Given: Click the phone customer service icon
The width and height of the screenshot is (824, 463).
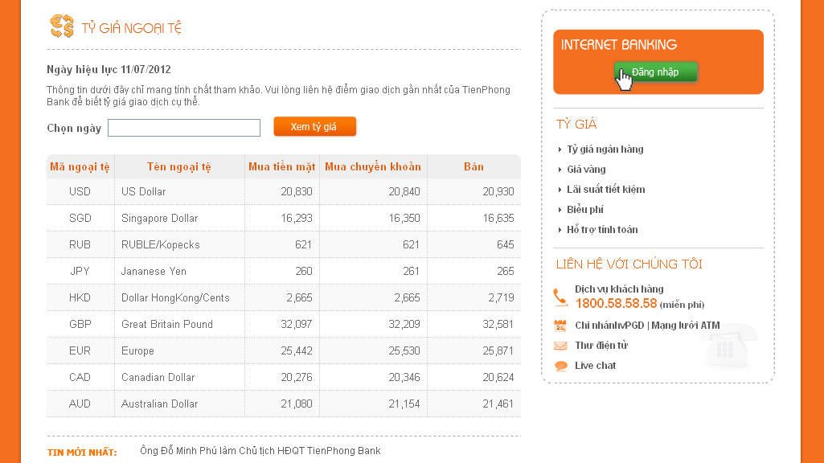Looking at the screenshot, I should click(560, 297).
